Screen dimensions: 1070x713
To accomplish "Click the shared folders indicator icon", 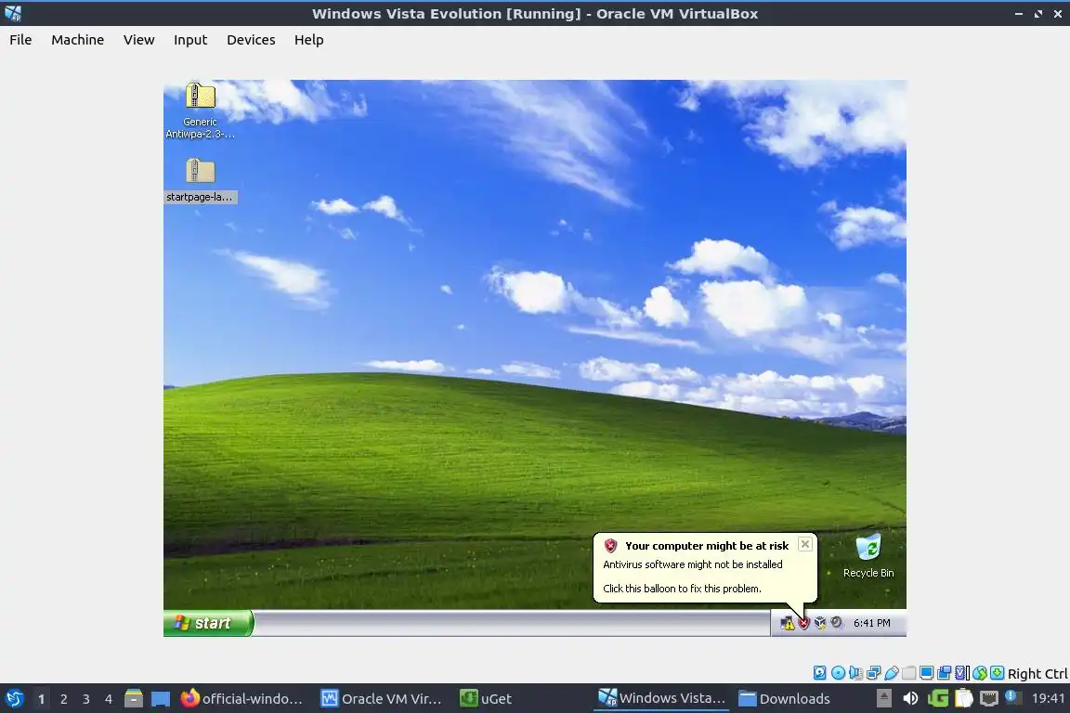I will coord(908,673).
